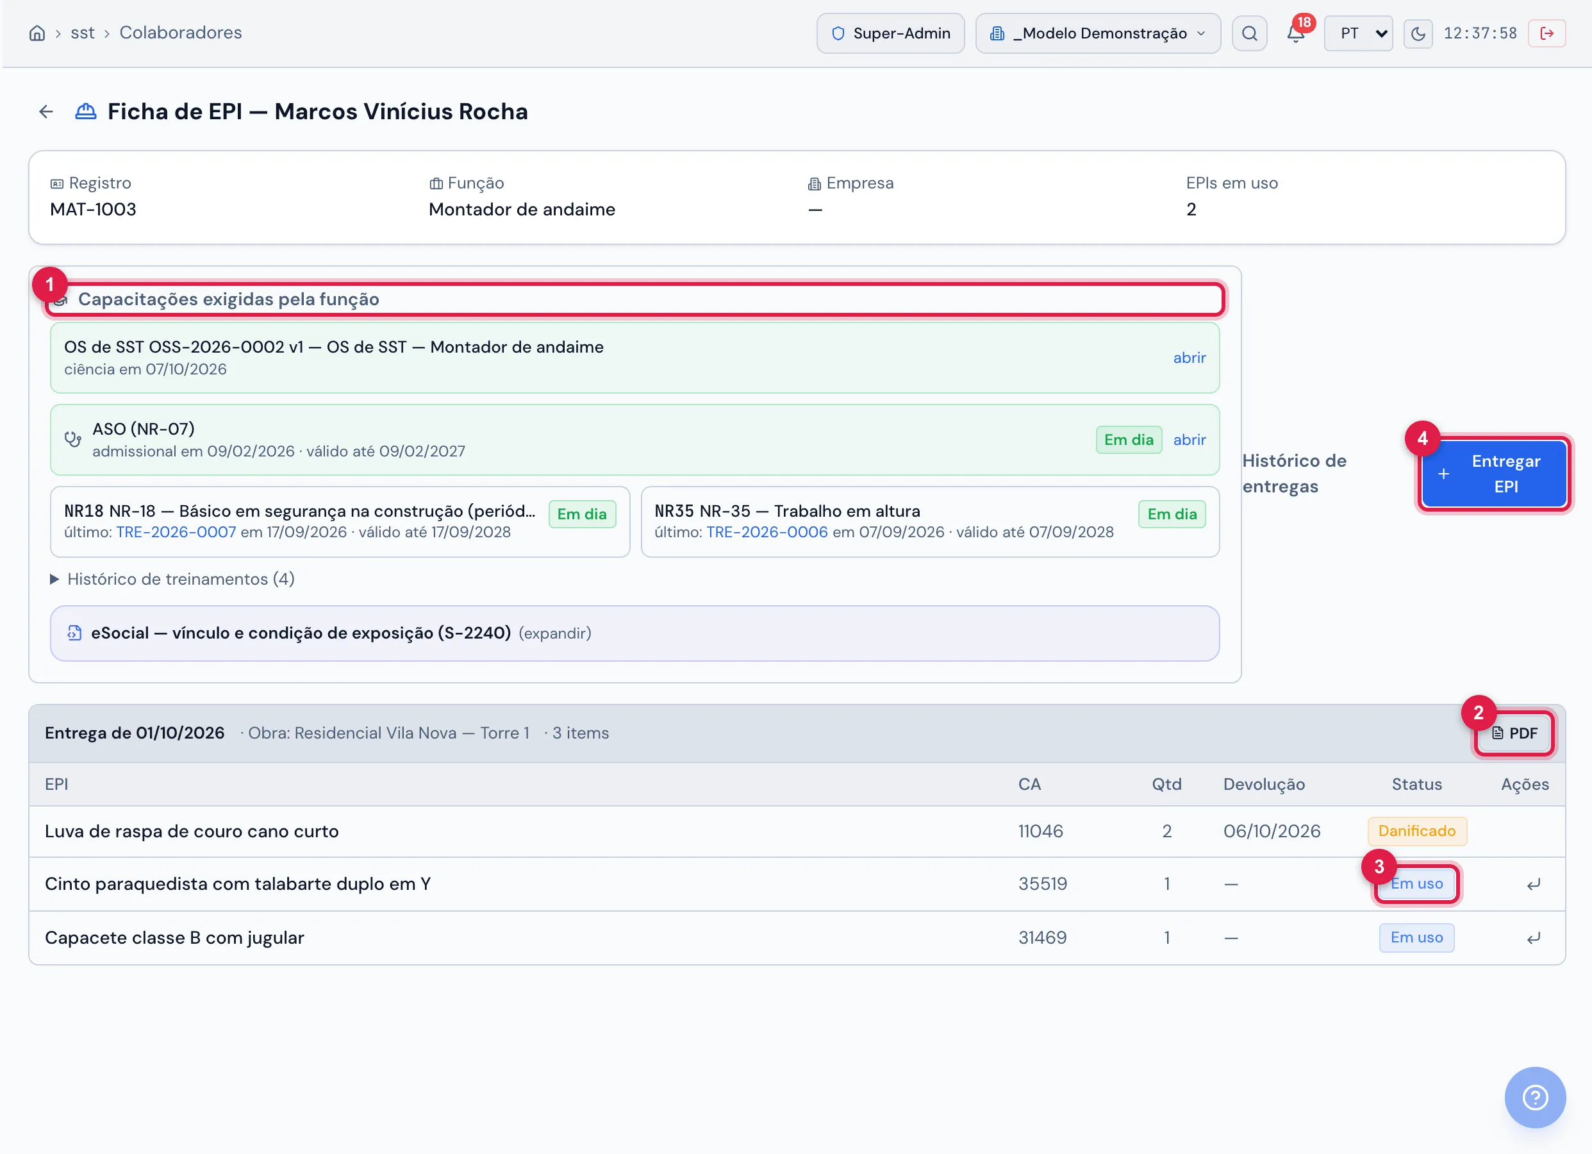1592x1154 pixels.
Task: Expand the eSocial S-2240 section
Action: (634, 633)
